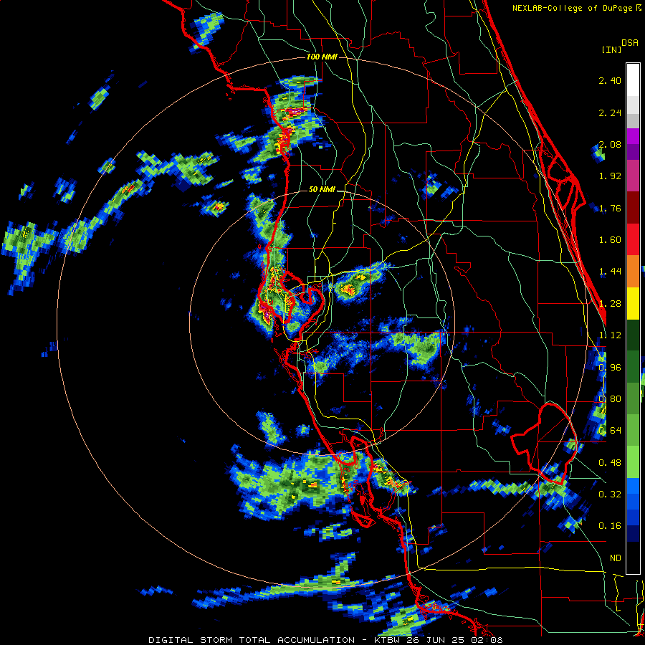Click the ND no-data legend label
This screenshot has height=645, width=645.
pyautogui.click(x=616, y=558)
